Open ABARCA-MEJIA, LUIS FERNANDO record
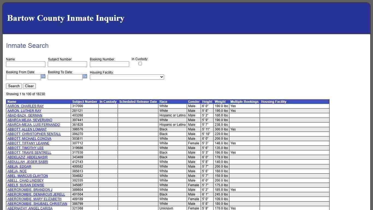 click(x=34, y=125)
